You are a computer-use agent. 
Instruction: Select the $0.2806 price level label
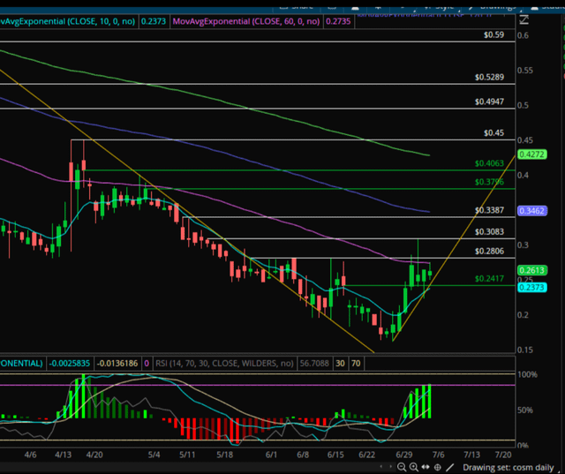489,251
